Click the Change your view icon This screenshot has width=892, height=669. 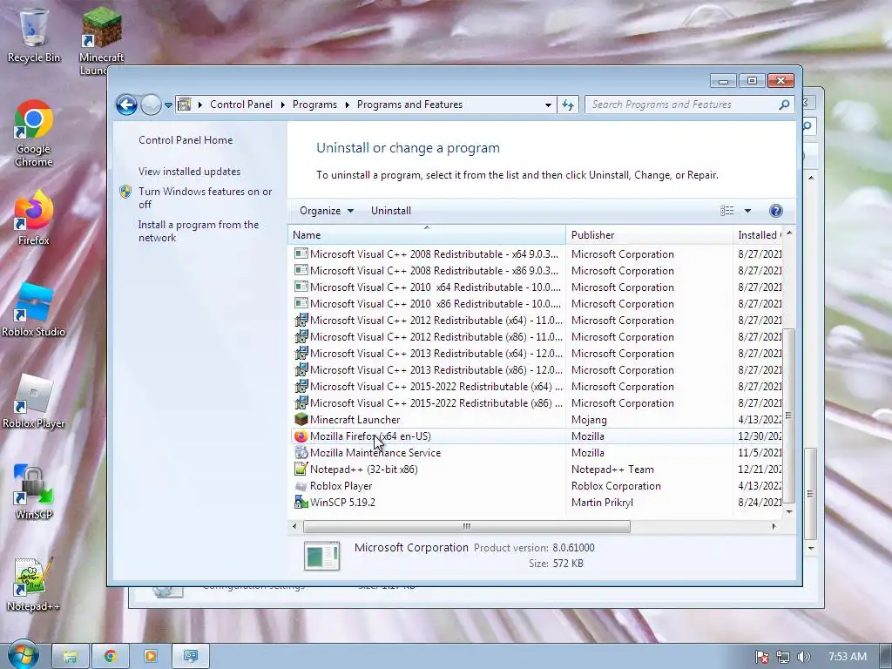(727, 211)
